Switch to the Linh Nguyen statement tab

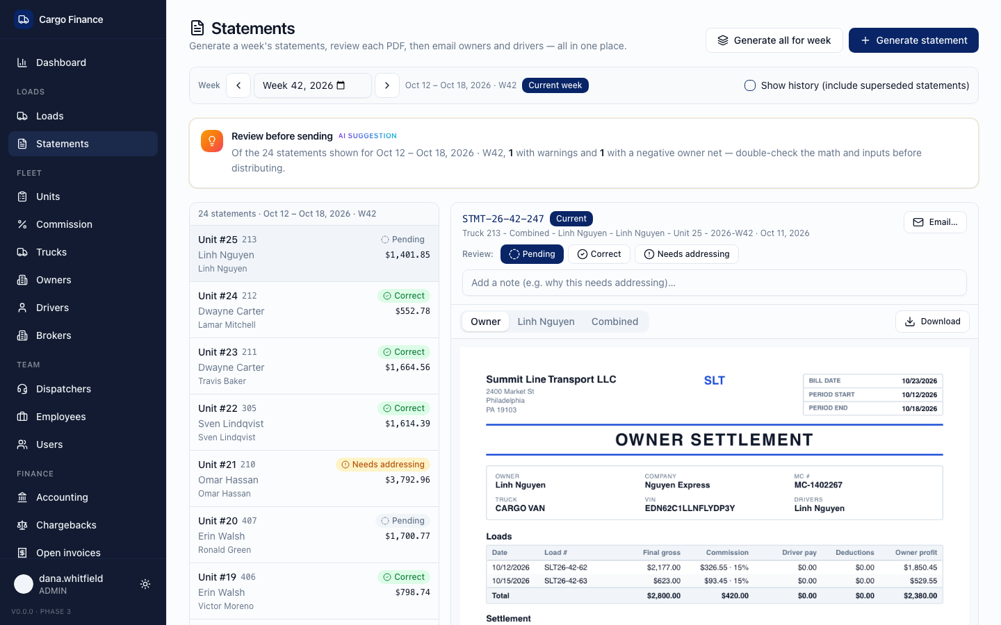tap(546, 322)
